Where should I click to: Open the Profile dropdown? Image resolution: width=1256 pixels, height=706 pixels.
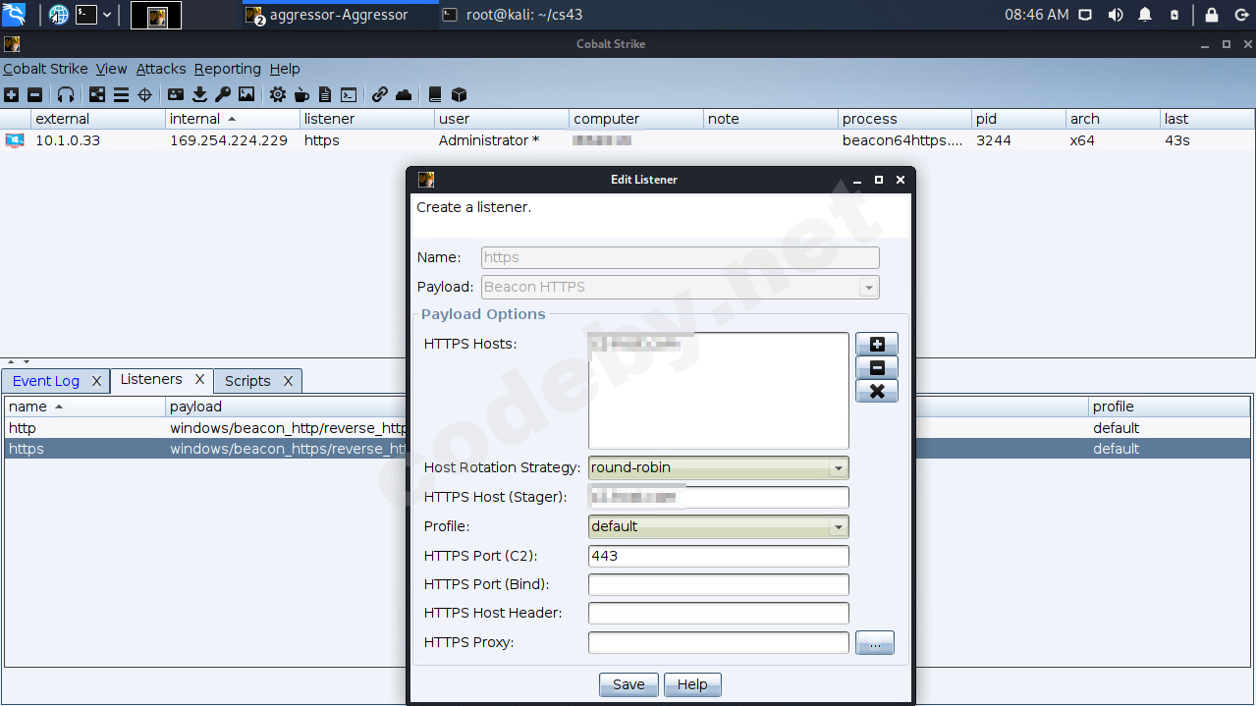[838, 527]
